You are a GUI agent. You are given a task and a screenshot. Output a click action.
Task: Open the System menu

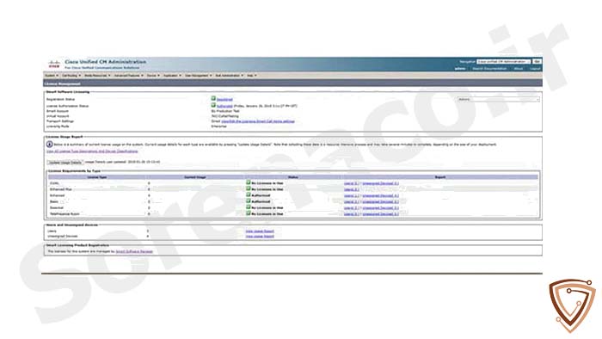[x=52, y=76]
